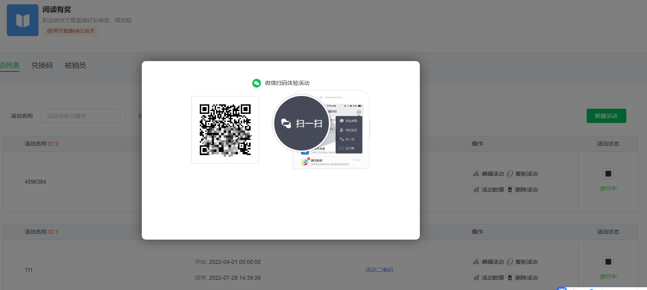Click the trash delete icon for activity 4596384

tap(510, 190)
